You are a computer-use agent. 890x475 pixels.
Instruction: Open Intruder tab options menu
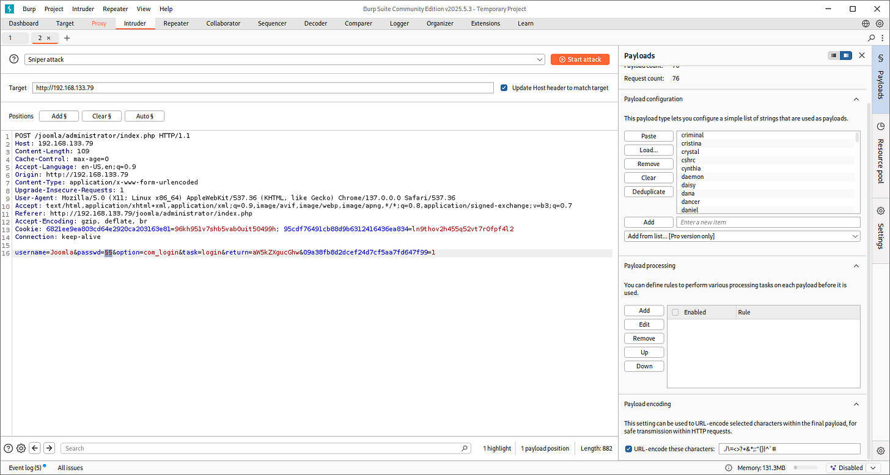882,38
